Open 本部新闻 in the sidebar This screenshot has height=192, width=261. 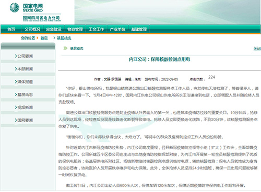click(25, 69)
